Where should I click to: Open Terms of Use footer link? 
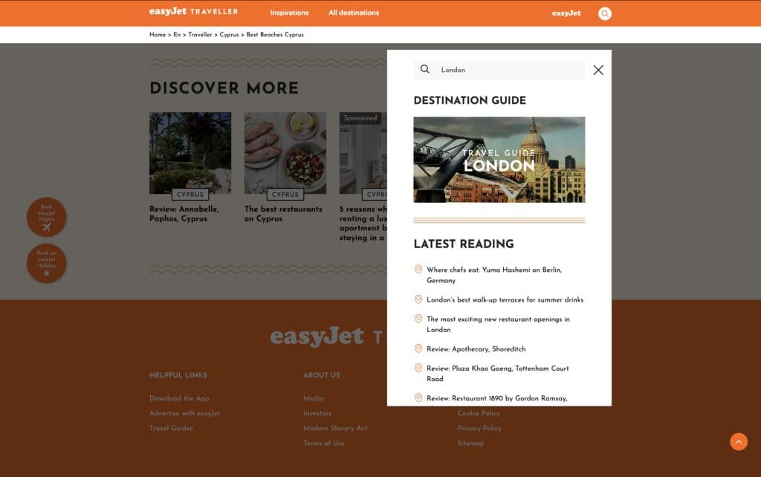click(324, 444)
